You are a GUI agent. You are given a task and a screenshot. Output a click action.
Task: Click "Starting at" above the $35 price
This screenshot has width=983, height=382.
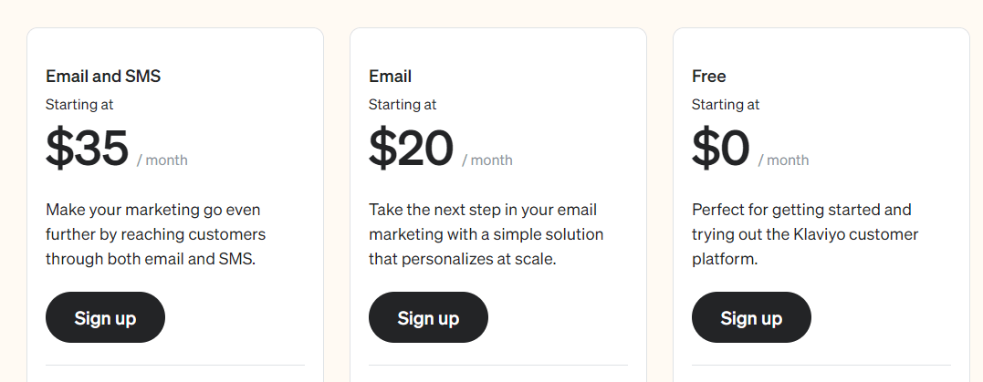[79, 105]
